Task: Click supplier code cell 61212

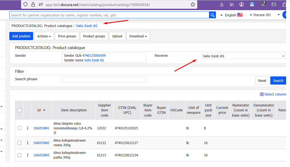Action: tap(101, 143)
